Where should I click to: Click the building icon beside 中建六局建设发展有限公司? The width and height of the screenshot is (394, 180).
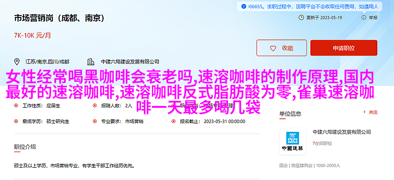[91, 62]
